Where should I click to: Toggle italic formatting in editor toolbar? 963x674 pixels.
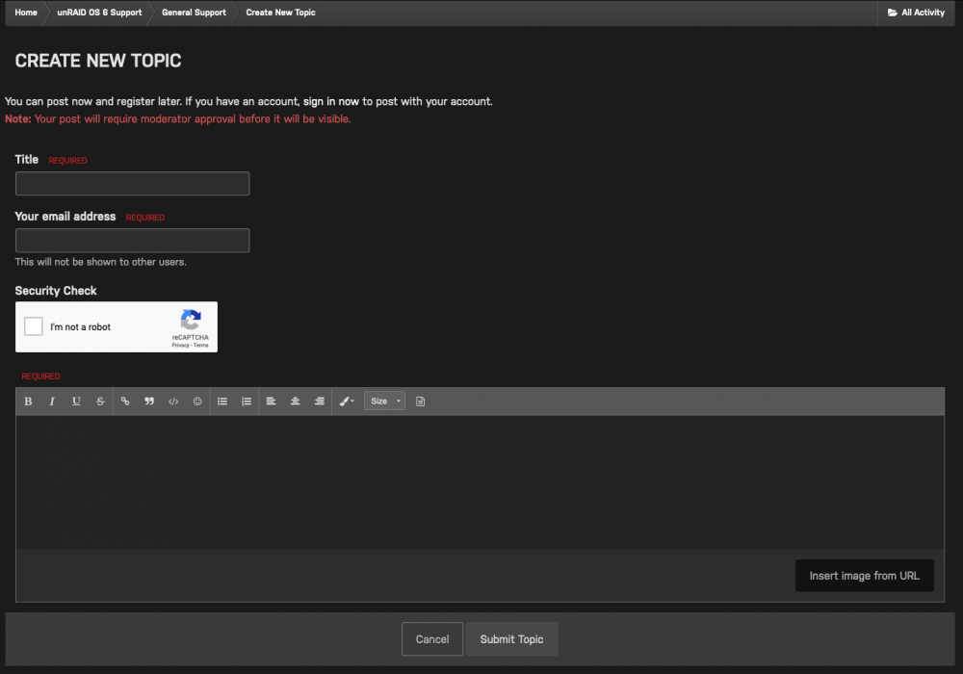click(x=52, y=402)
